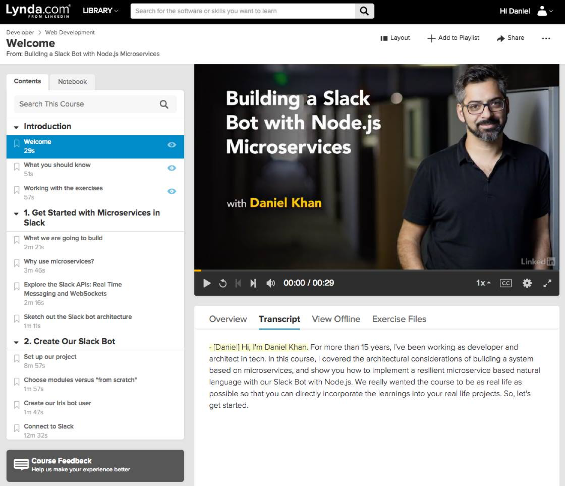Bookmark What you should know video
This screenshot has width=565, height=486.
pos(17,167)
